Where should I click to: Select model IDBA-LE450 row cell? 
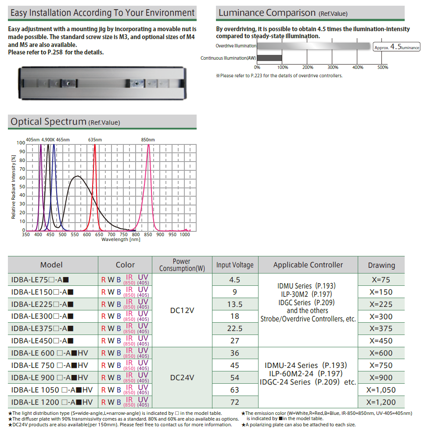pyautogui.click(x=53, y=341)
